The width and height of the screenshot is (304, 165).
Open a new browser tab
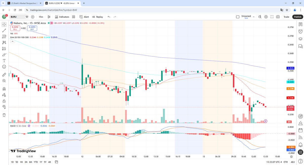(x=84, y=3)
